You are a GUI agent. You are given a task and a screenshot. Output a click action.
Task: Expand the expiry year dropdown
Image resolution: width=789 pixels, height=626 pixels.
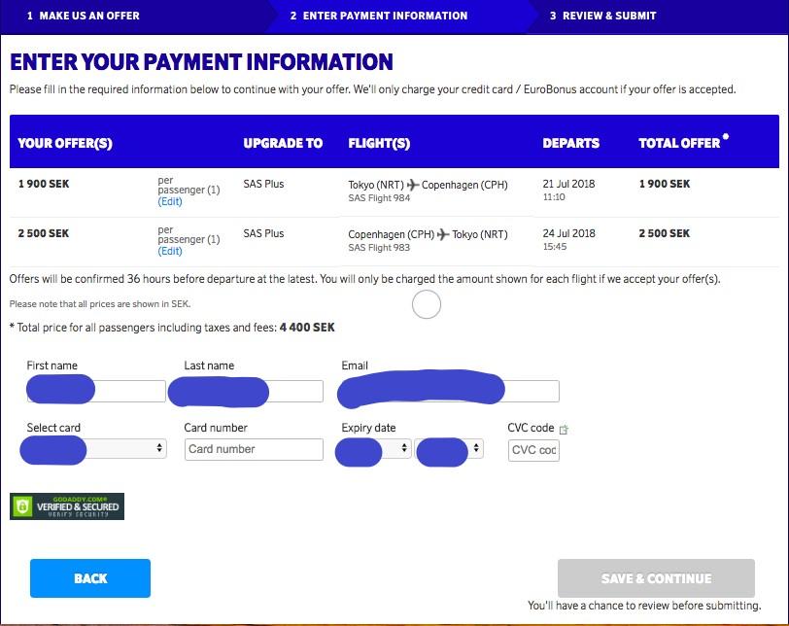point(448,449)
